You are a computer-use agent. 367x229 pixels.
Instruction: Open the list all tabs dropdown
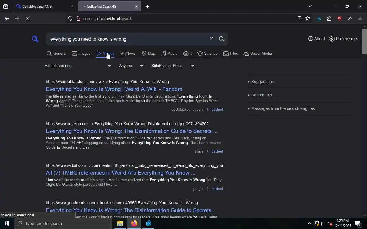pos(310,6)
